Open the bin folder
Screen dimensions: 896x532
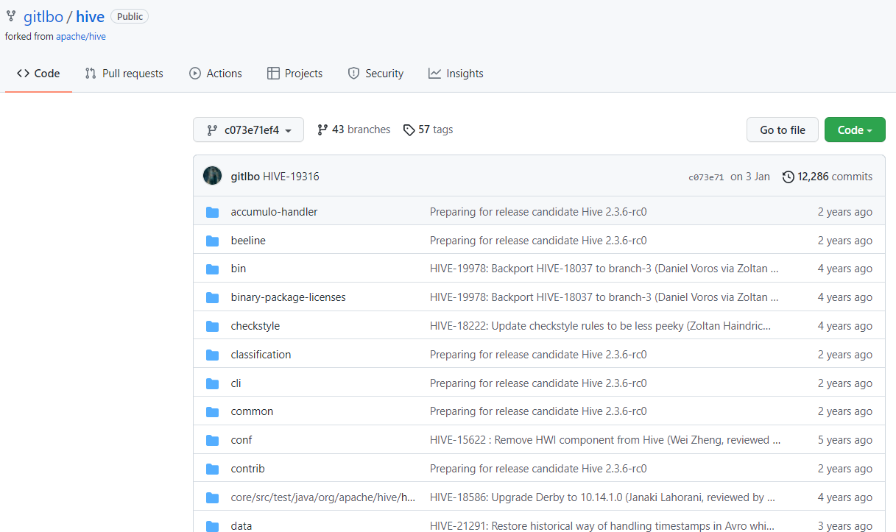(x=239, y=269)
